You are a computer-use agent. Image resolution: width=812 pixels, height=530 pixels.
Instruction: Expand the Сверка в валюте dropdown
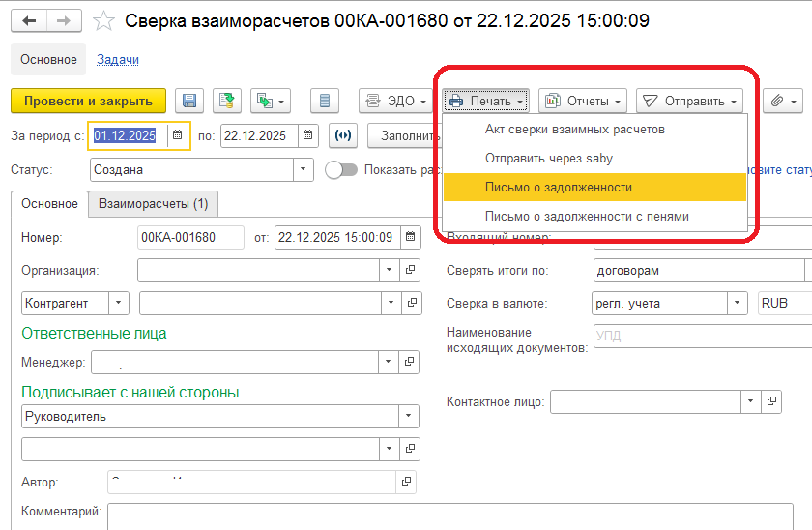[738, 303]
